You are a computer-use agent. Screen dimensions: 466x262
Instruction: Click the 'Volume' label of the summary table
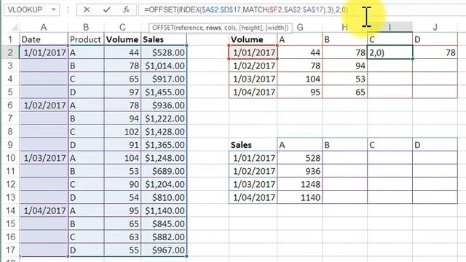253,39
